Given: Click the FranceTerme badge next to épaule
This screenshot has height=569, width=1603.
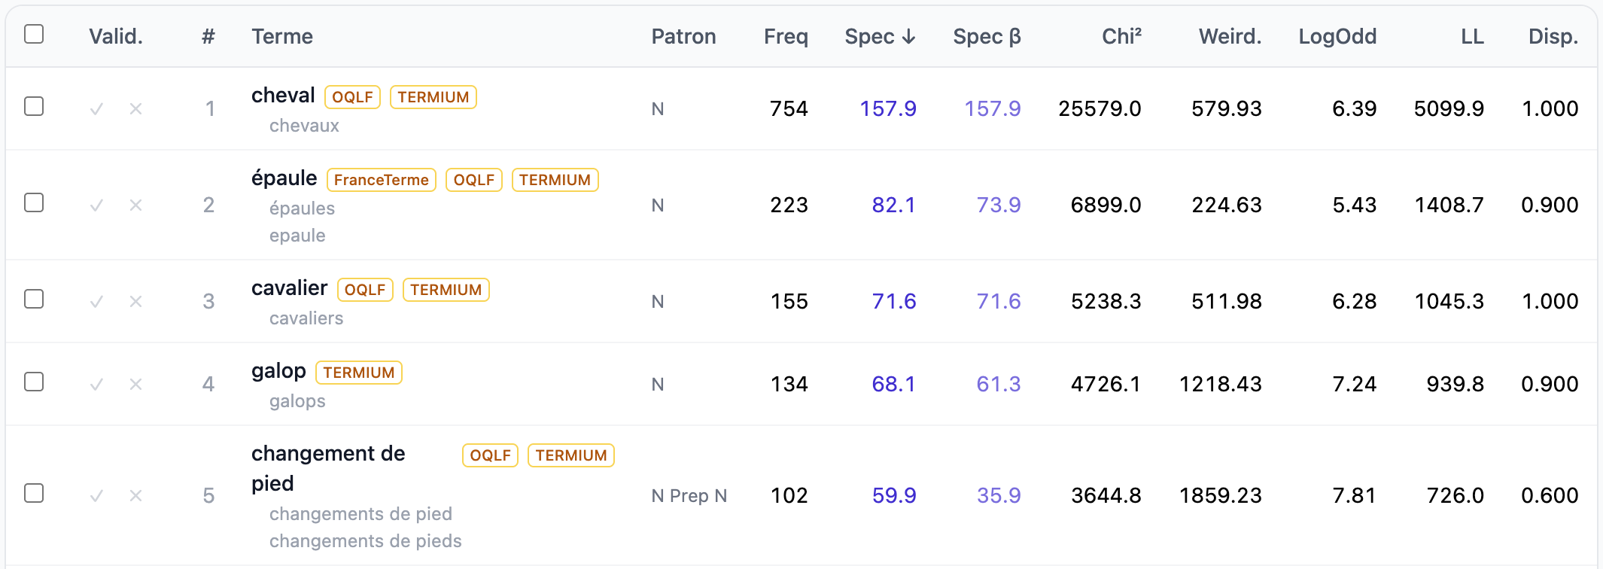Looking at the screenshot, I should (382, 180).
